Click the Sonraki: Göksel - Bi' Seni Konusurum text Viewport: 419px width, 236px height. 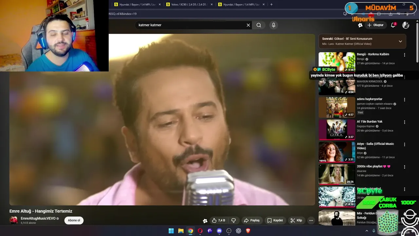pos(347,39)
